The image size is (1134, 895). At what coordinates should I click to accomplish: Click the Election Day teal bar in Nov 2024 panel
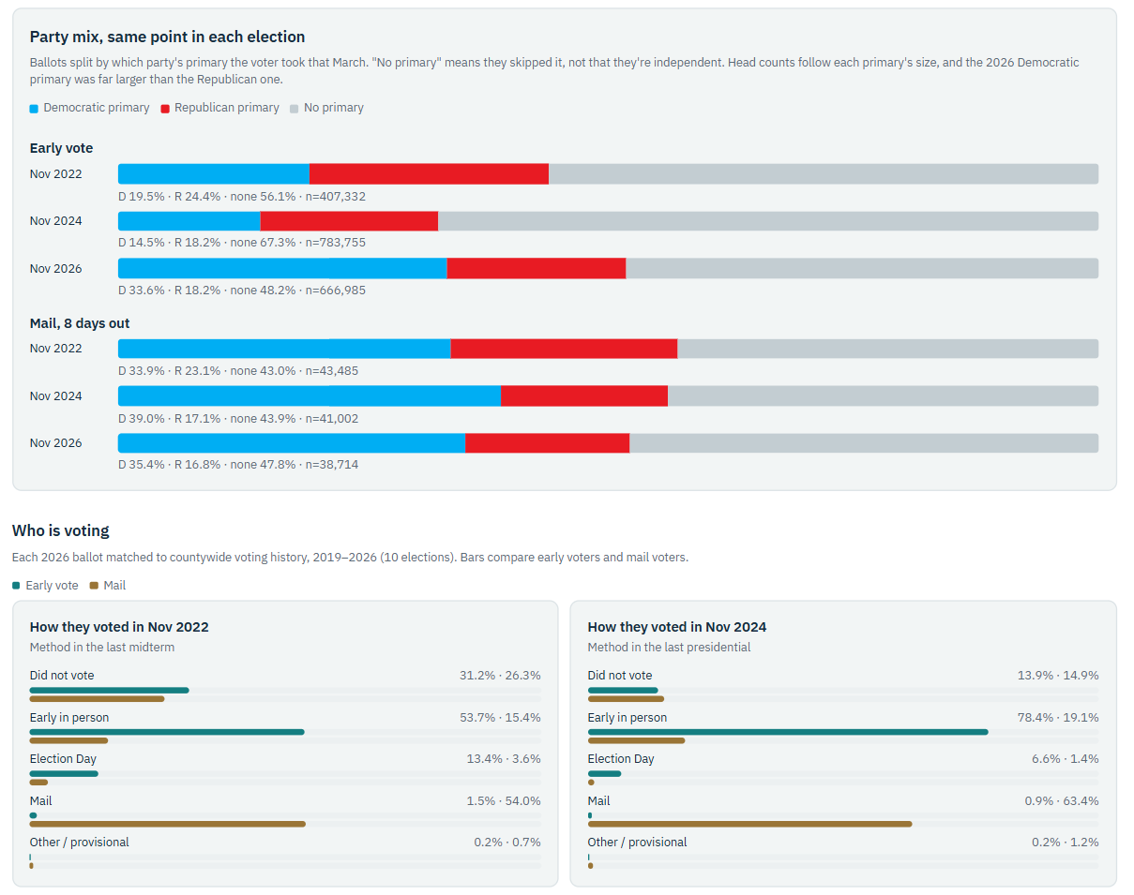pos(605,773)
